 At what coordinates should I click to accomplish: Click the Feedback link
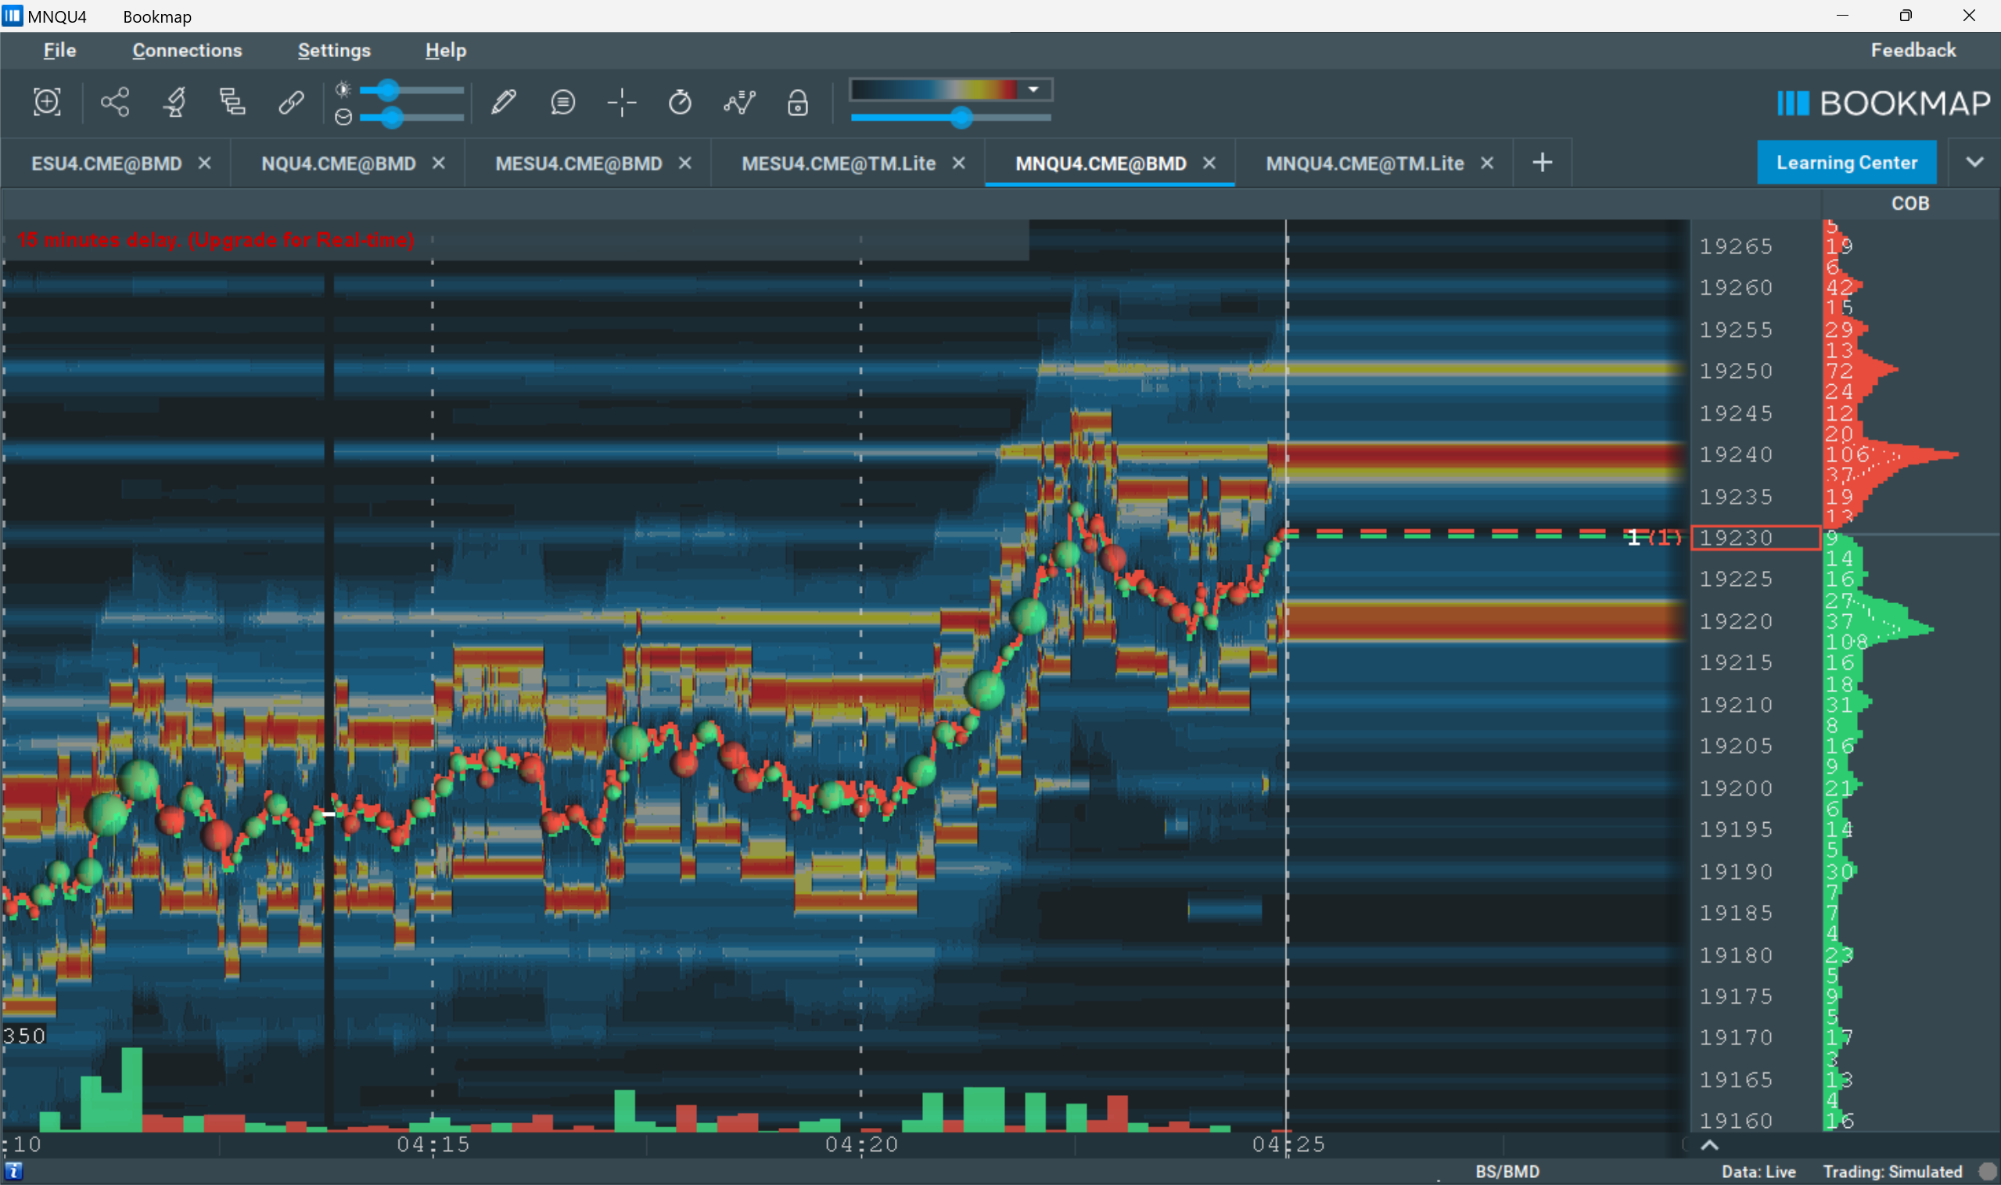click(1913, 50)
